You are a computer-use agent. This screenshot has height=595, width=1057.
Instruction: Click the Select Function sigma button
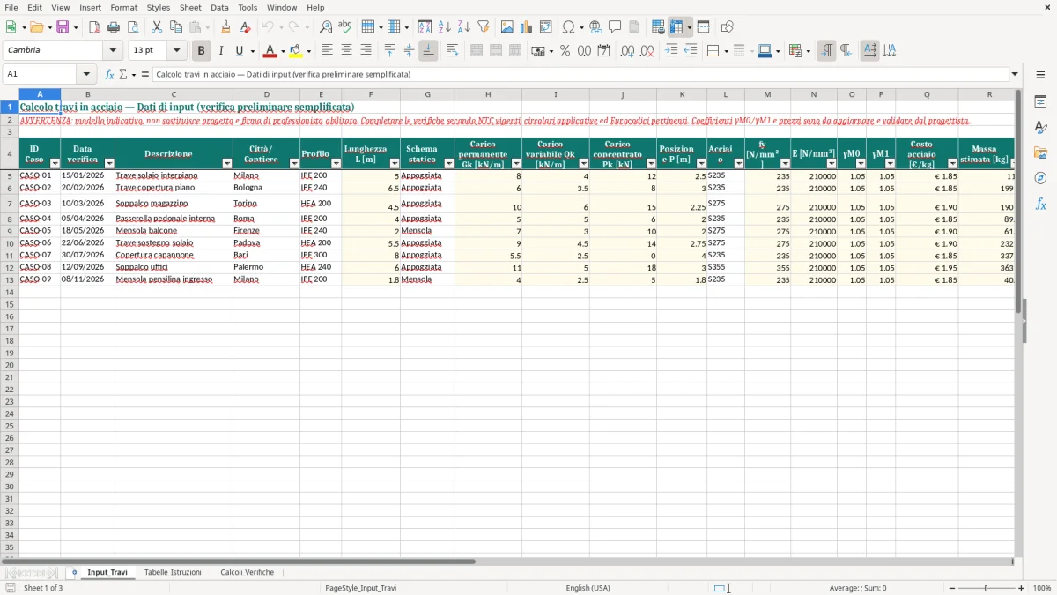coord(123,74)
